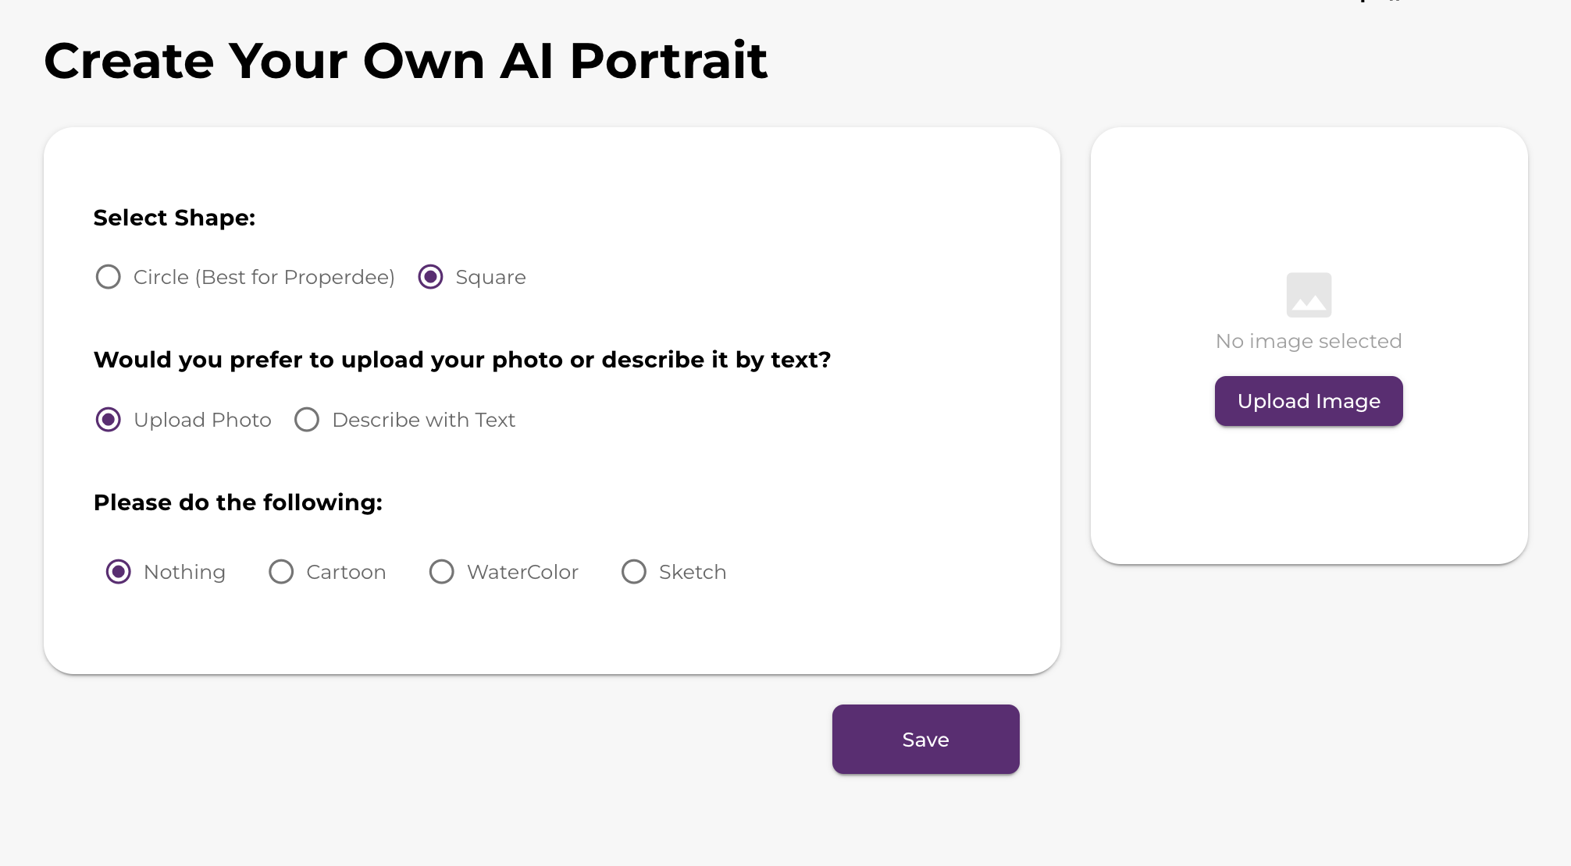Click the "Create Your Own AI Portrait" heading
The height and width of the screenshot is (866, 1571).
pyautogui.click(x=406, y=61)
